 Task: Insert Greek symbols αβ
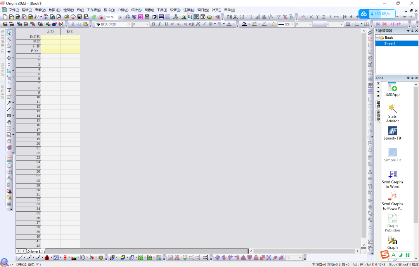click(192, 24)
